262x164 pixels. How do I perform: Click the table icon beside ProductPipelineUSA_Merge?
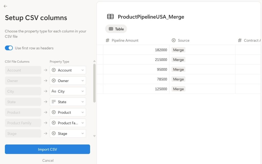point(110,16)
